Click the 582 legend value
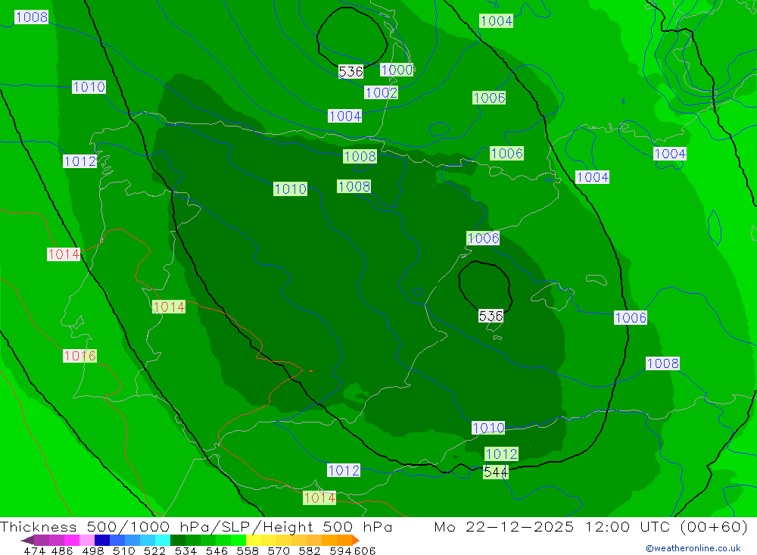Image resolution: width=757 pixels, height=555 pixels. 310,550
